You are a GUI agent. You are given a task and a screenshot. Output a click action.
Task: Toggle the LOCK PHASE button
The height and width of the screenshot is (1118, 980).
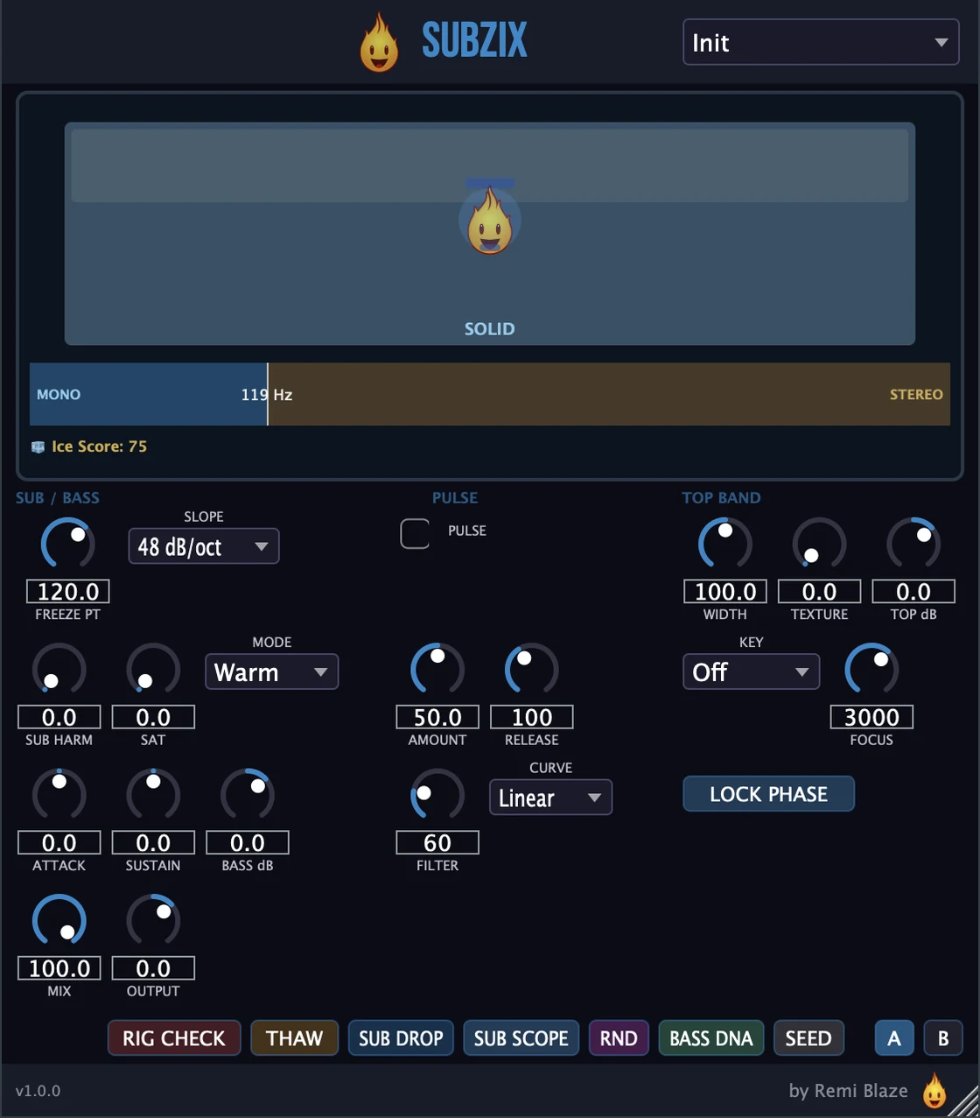pos(769,794)
